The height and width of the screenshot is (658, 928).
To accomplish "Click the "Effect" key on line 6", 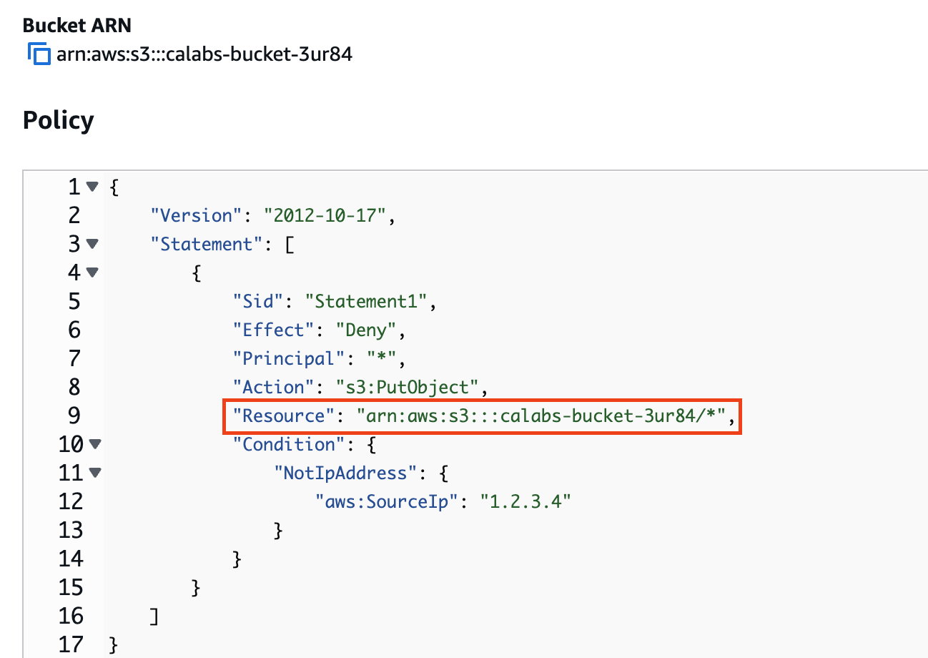I will tap(274, 330).
